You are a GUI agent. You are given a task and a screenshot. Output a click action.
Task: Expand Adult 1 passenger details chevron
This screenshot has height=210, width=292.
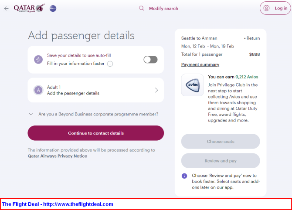(x=156, y=90)
